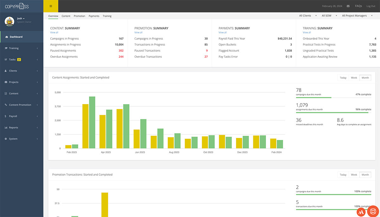
Task: Click Josh's profile avatar
Action: click(9, 22)
